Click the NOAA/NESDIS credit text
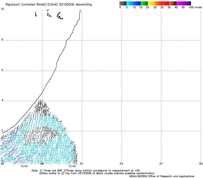The width and height of the screenshot is (203, 178). click(x=162, y=176)
